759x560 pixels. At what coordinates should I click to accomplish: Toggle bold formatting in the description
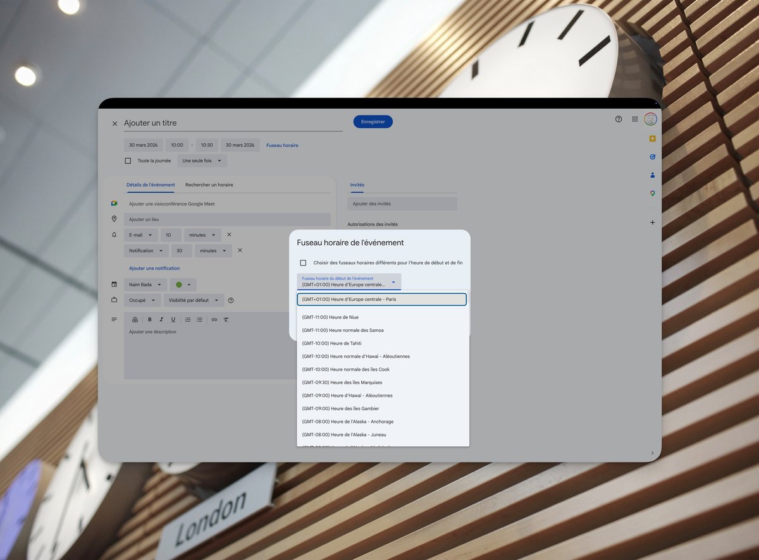pos(150,319)
